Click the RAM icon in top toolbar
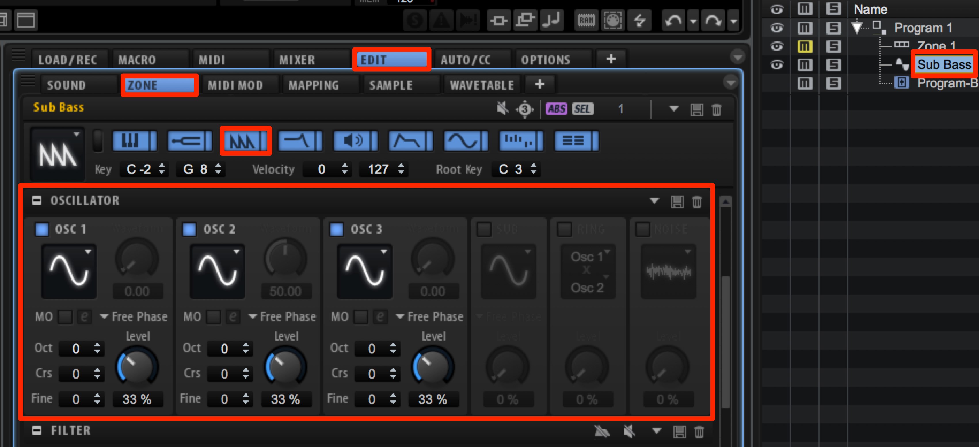Screen dimensions: 979x447 [x=586, y=20]
